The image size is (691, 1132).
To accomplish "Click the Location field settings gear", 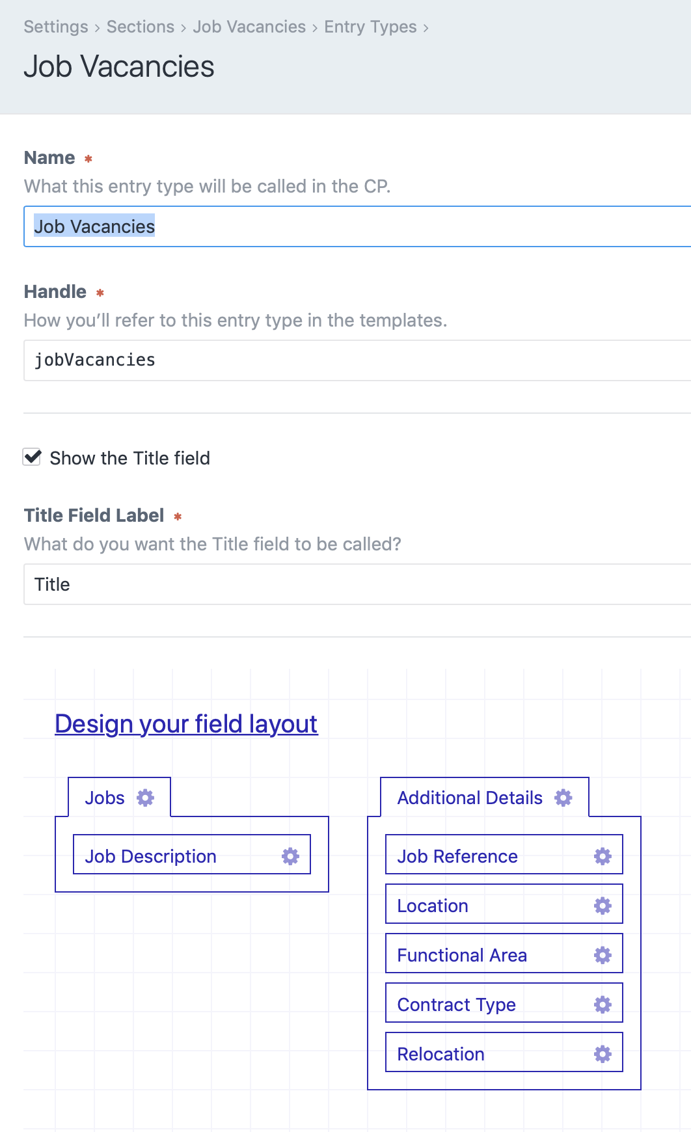I will tap(603, 905).
